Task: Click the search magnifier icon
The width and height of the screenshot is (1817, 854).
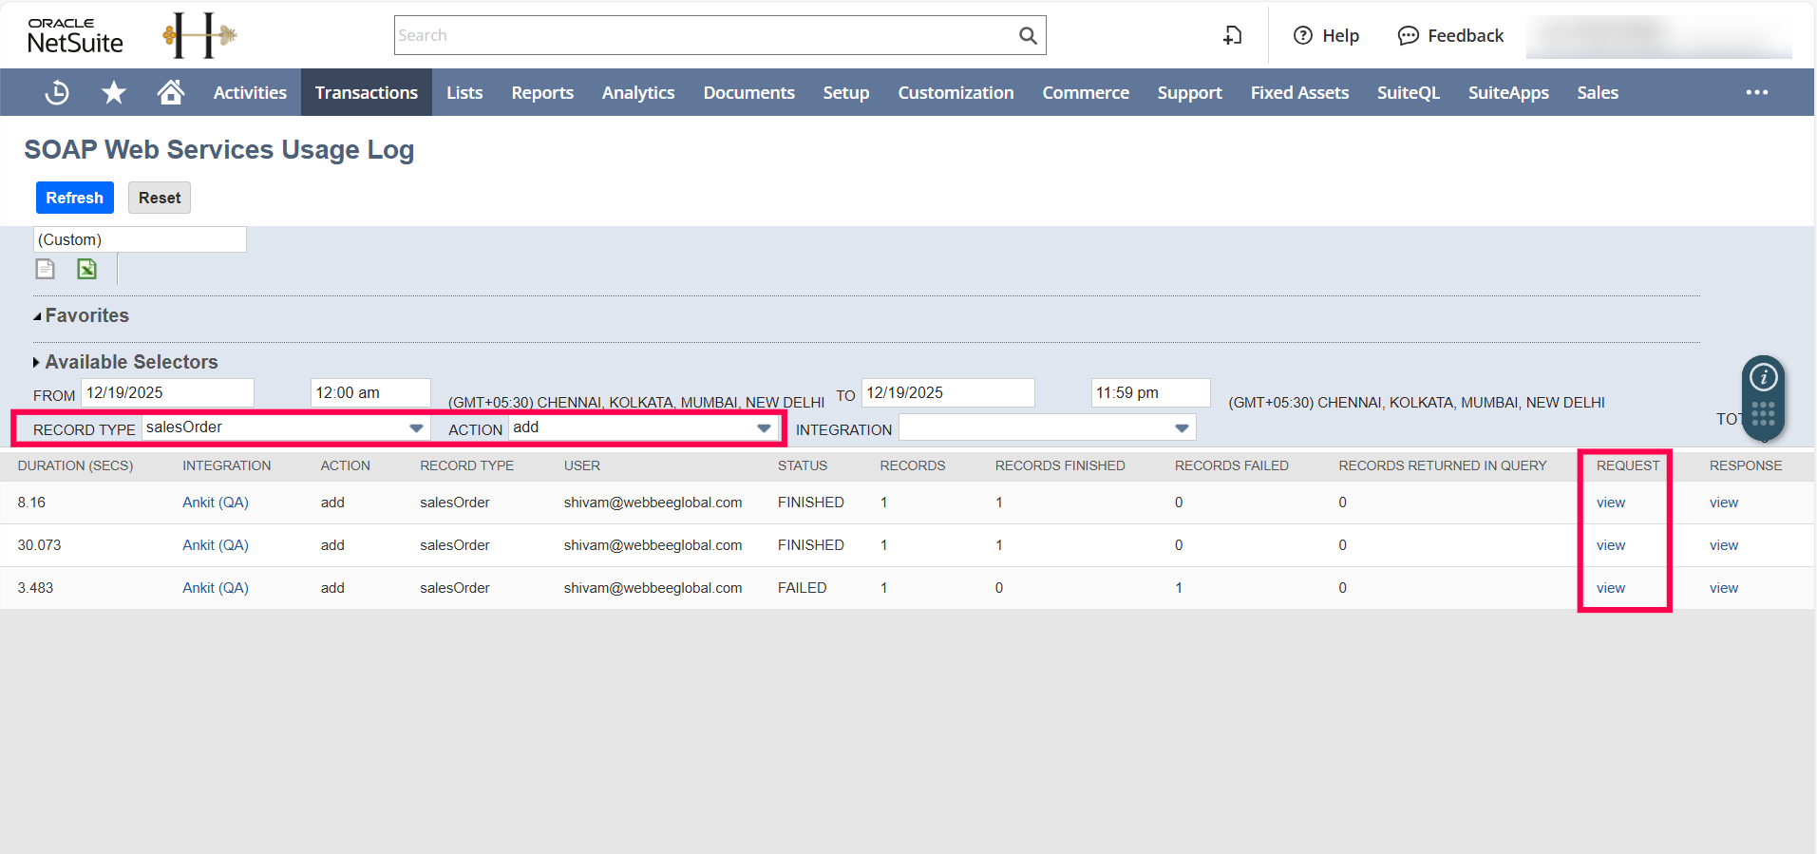Action: [1028, 36]
